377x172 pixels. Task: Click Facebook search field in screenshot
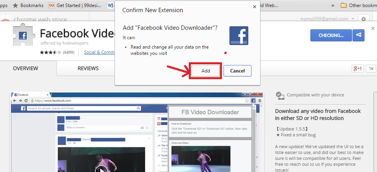84,109
